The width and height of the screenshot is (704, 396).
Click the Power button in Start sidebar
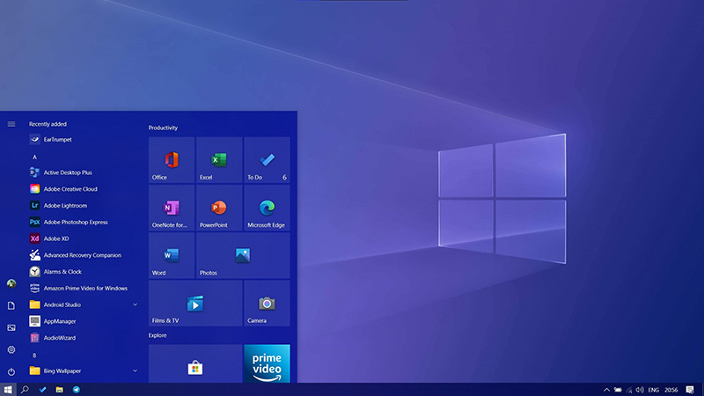11,372
